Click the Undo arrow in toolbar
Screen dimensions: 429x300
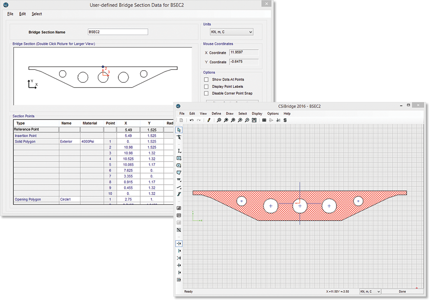click(x=191, y=120)
